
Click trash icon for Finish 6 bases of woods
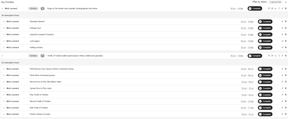(286, 114)
